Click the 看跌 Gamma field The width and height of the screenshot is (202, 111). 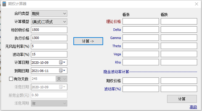pyautogui.click(x=179, y=38)
